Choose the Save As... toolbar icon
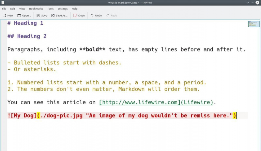 point(53,15)
